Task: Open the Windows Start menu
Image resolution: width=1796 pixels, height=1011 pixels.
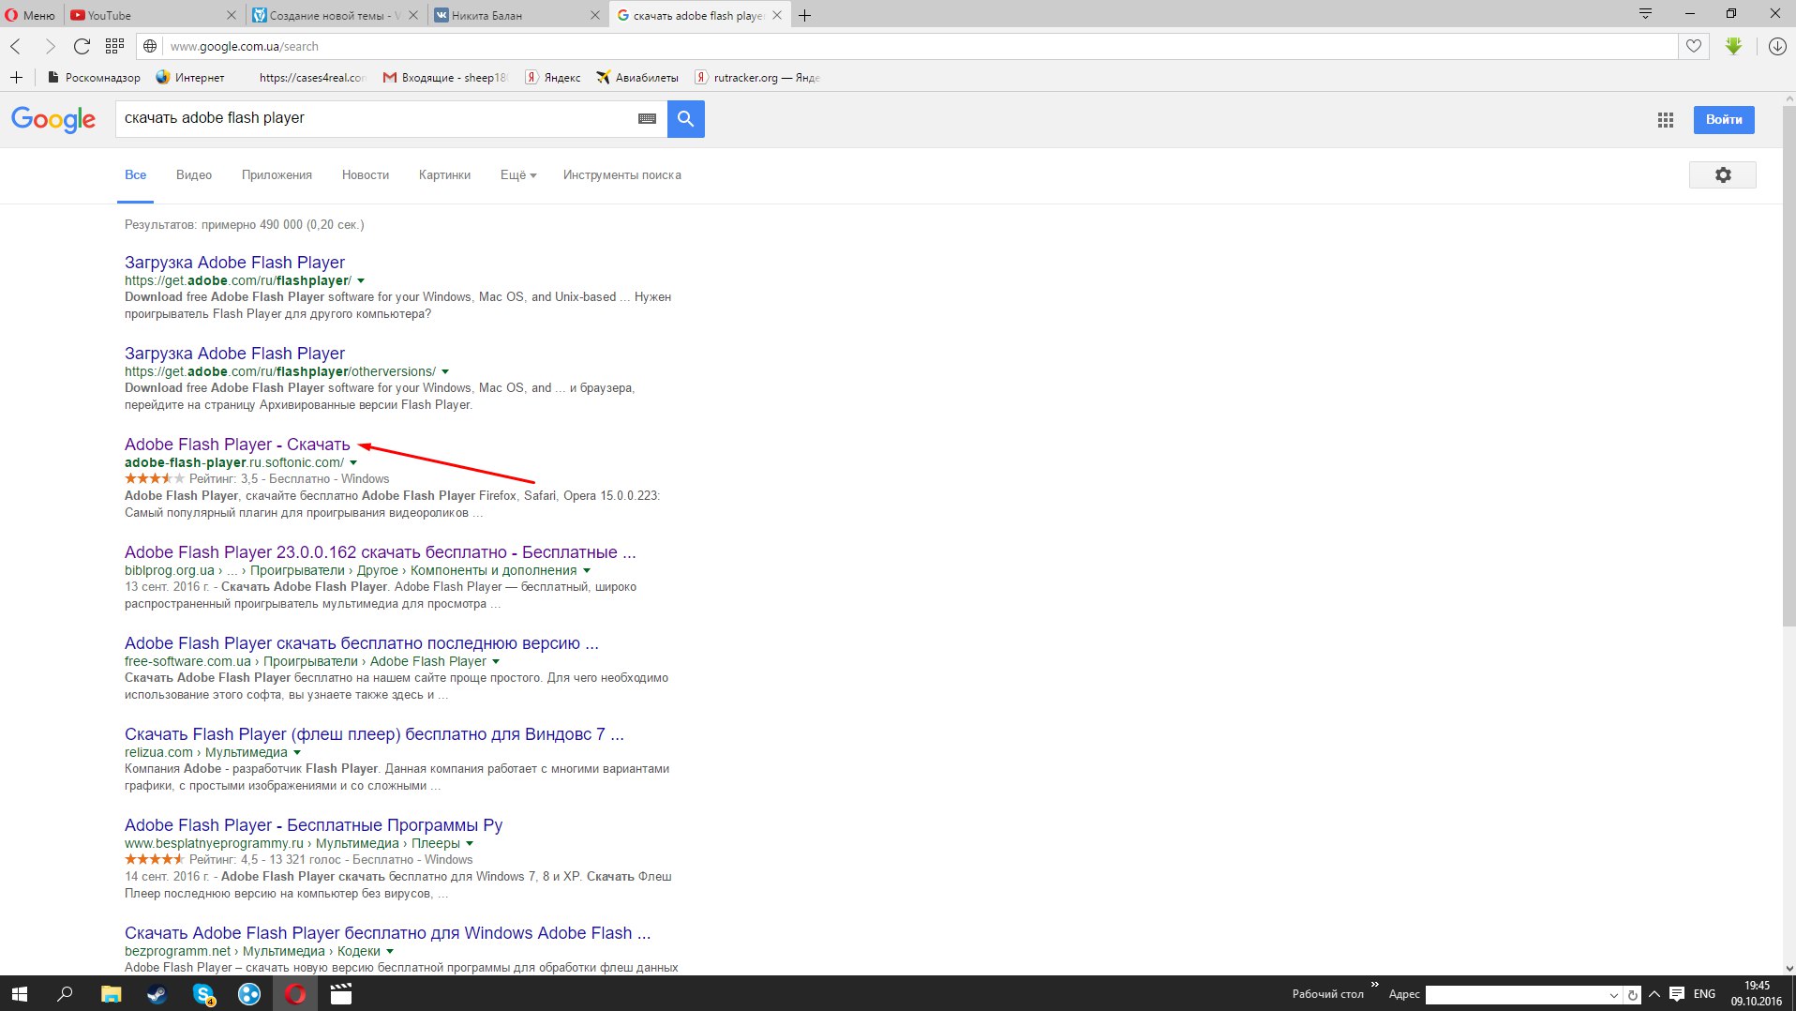Action: click(19, 994)
